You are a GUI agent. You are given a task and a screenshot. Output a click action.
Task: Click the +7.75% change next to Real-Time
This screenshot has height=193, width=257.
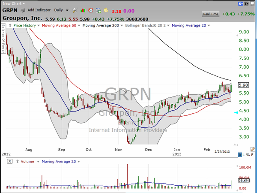[246, 14]
